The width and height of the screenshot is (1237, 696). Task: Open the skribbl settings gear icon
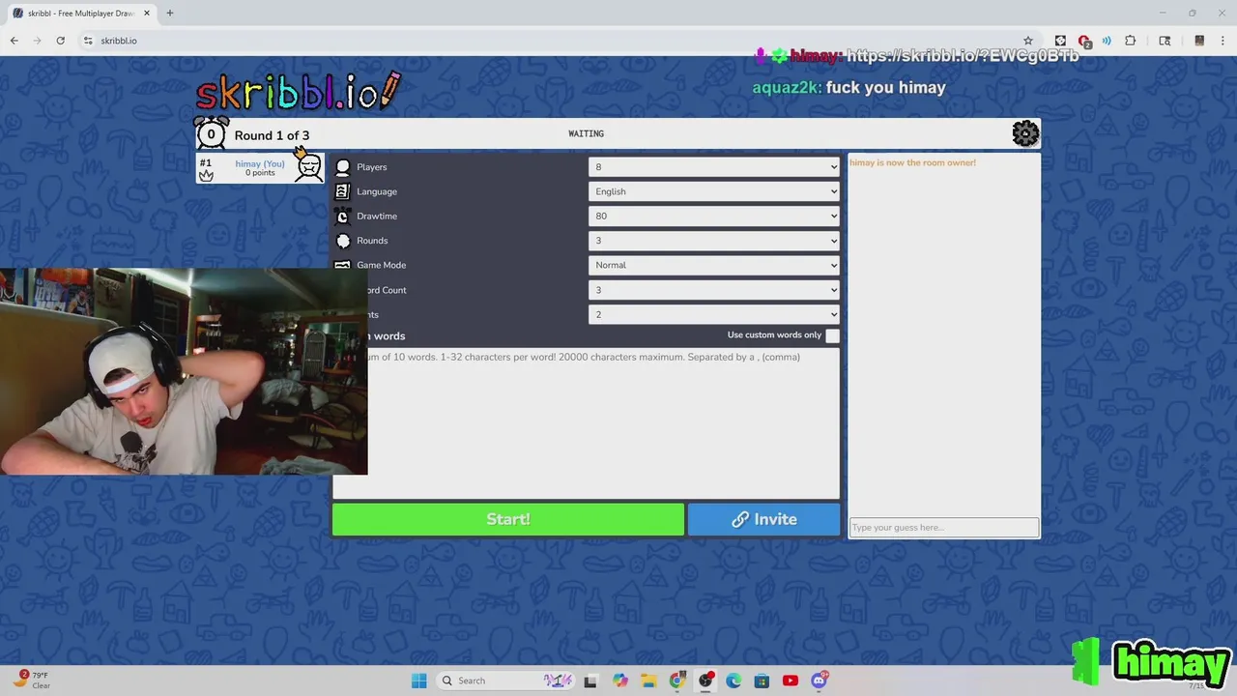[1025, 133]
